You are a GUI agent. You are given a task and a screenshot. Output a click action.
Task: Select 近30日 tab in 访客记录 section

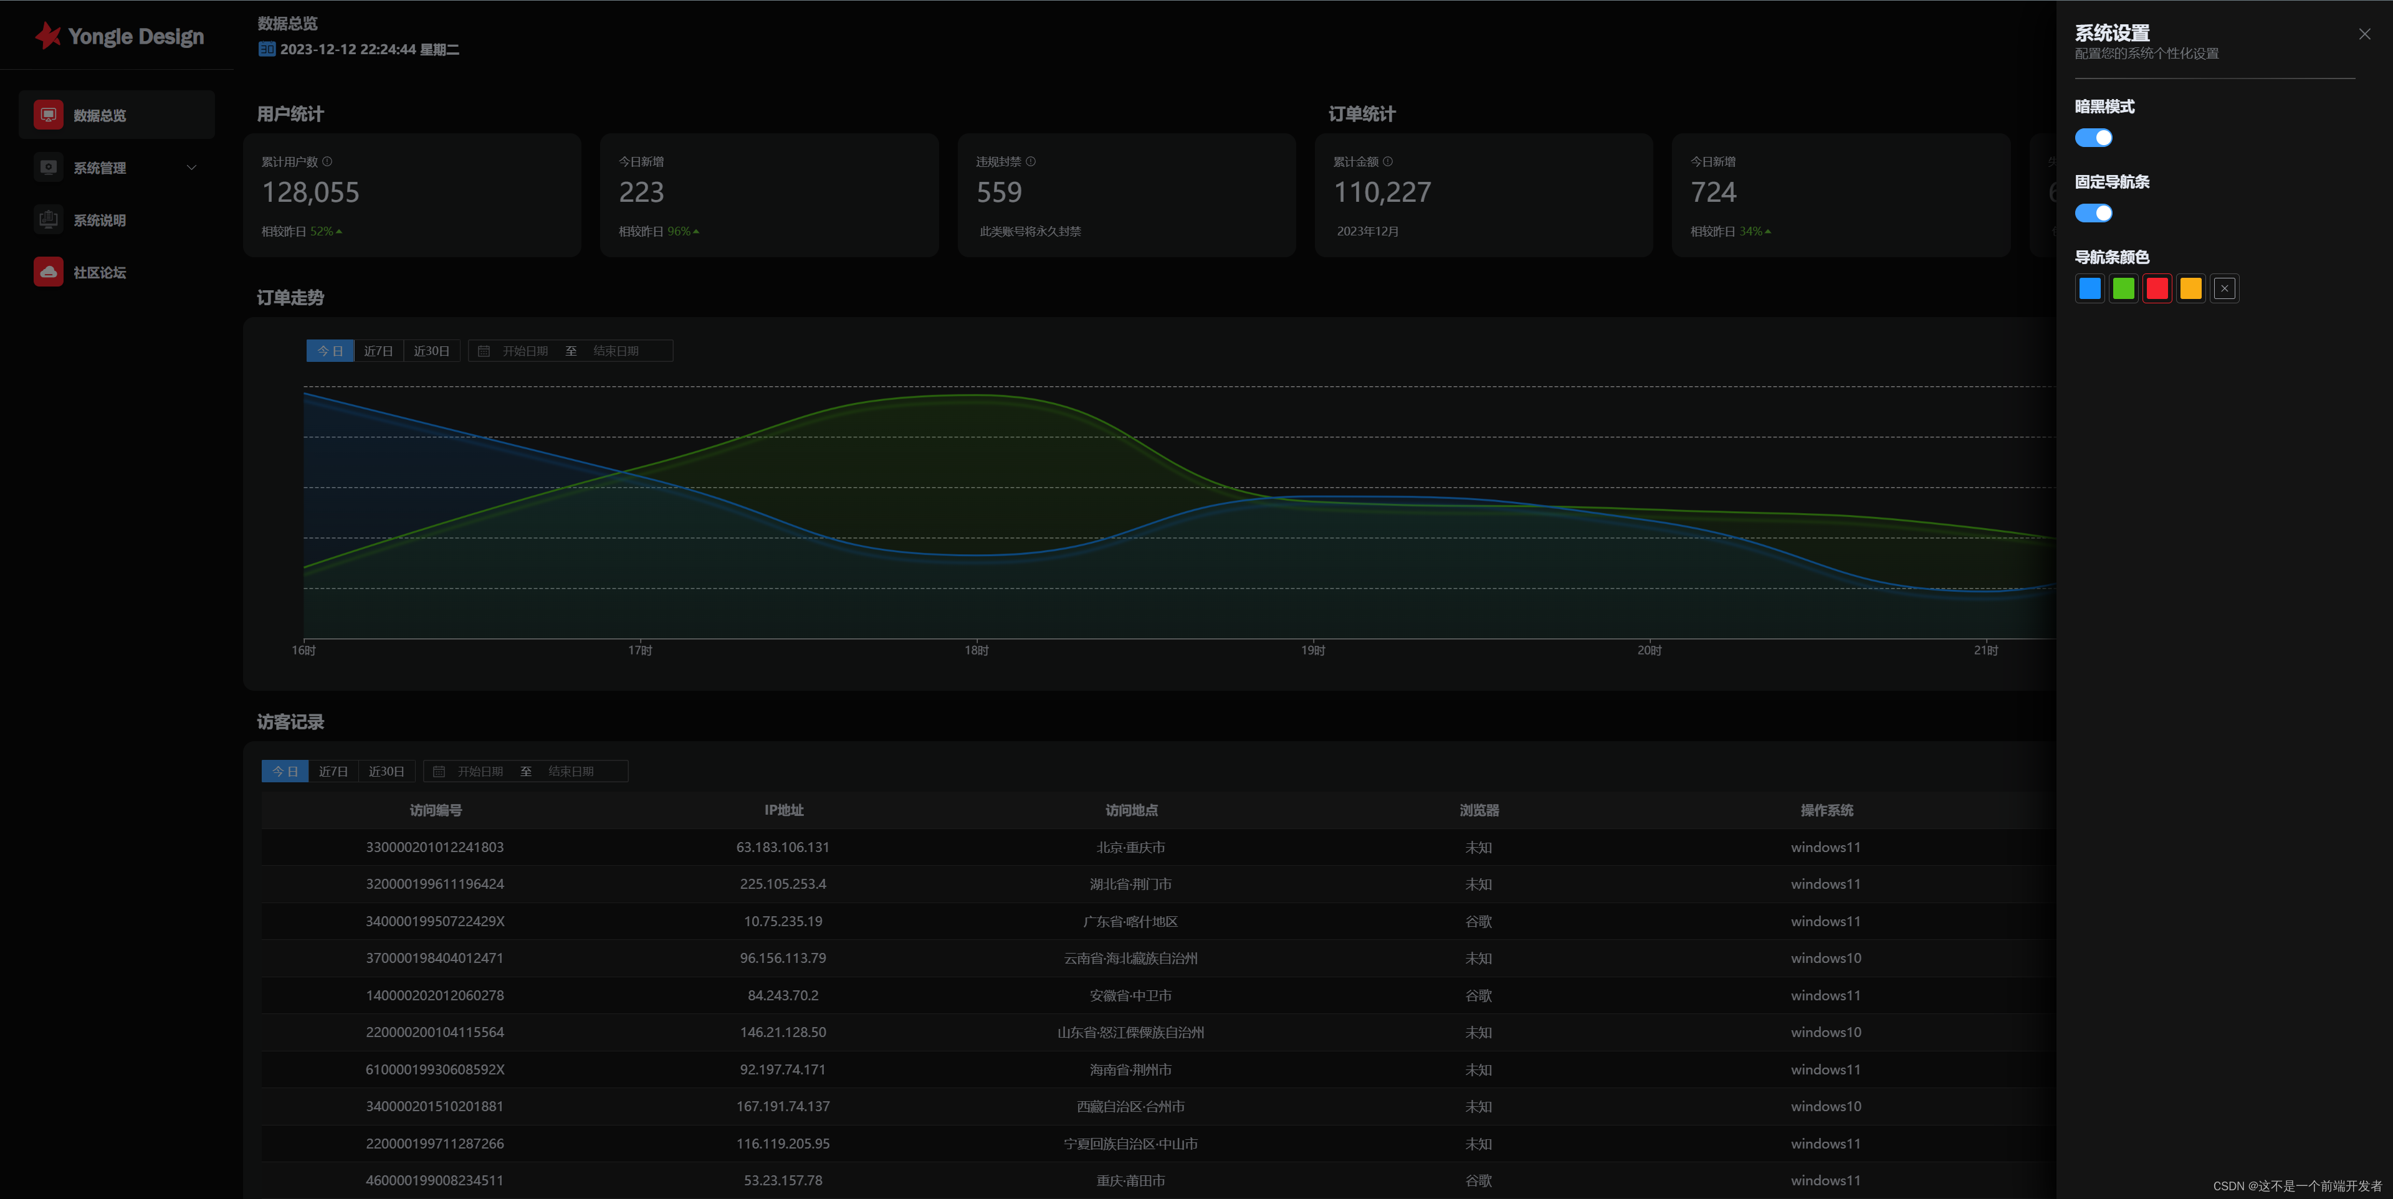coord(386,772)
